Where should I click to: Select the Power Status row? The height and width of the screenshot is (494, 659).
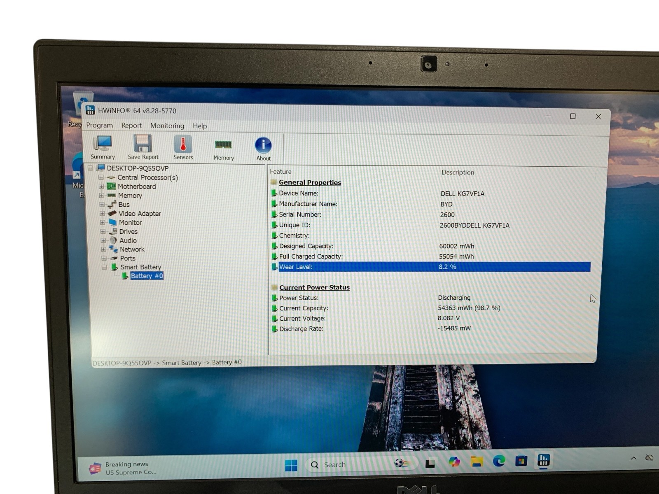click(x=430, y=298)
